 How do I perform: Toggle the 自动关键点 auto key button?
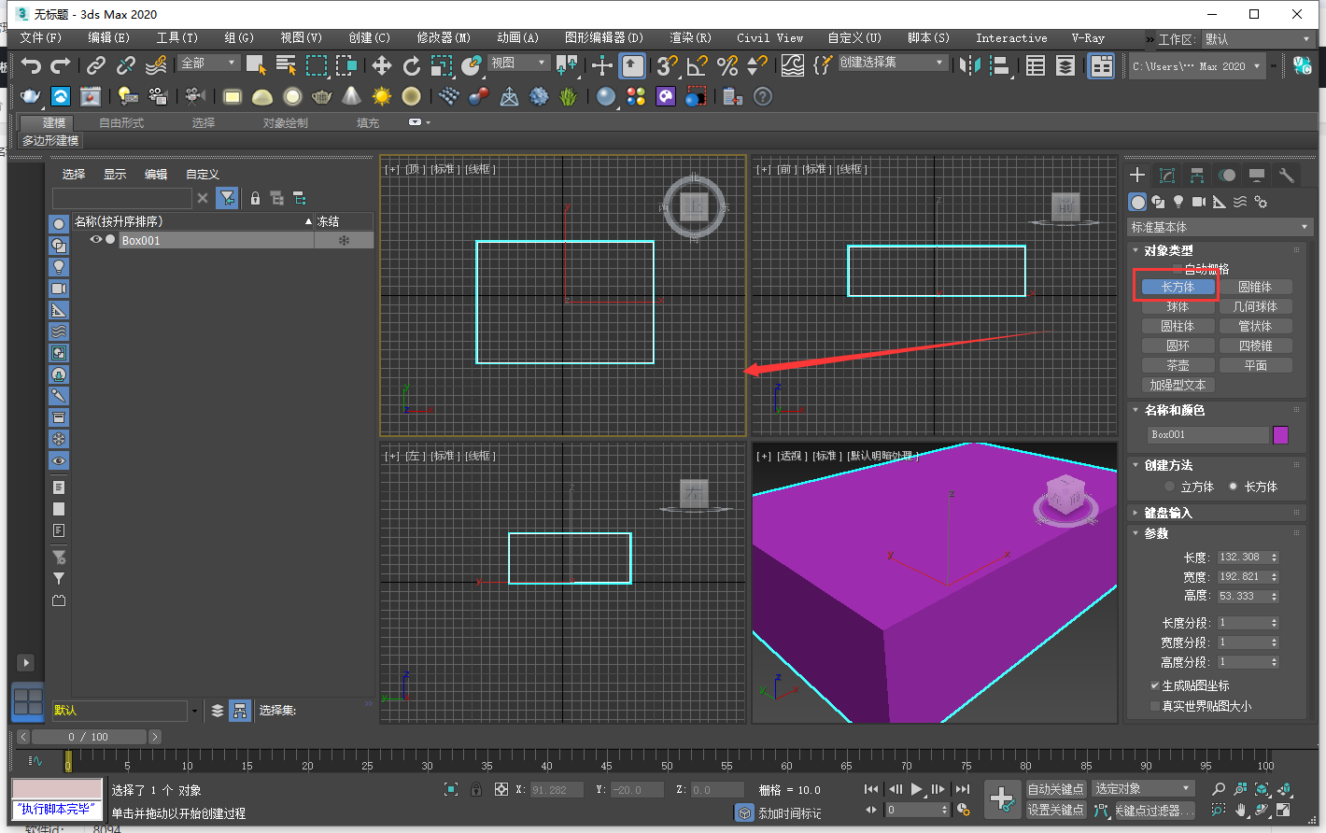click(x=1056, y=789)
